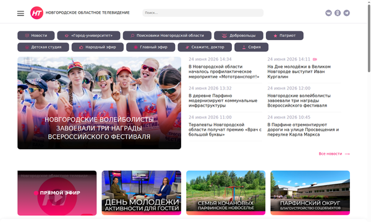Open Парфинский округ video thumbnail
The image size is (371, 222).
click(310, 193)
